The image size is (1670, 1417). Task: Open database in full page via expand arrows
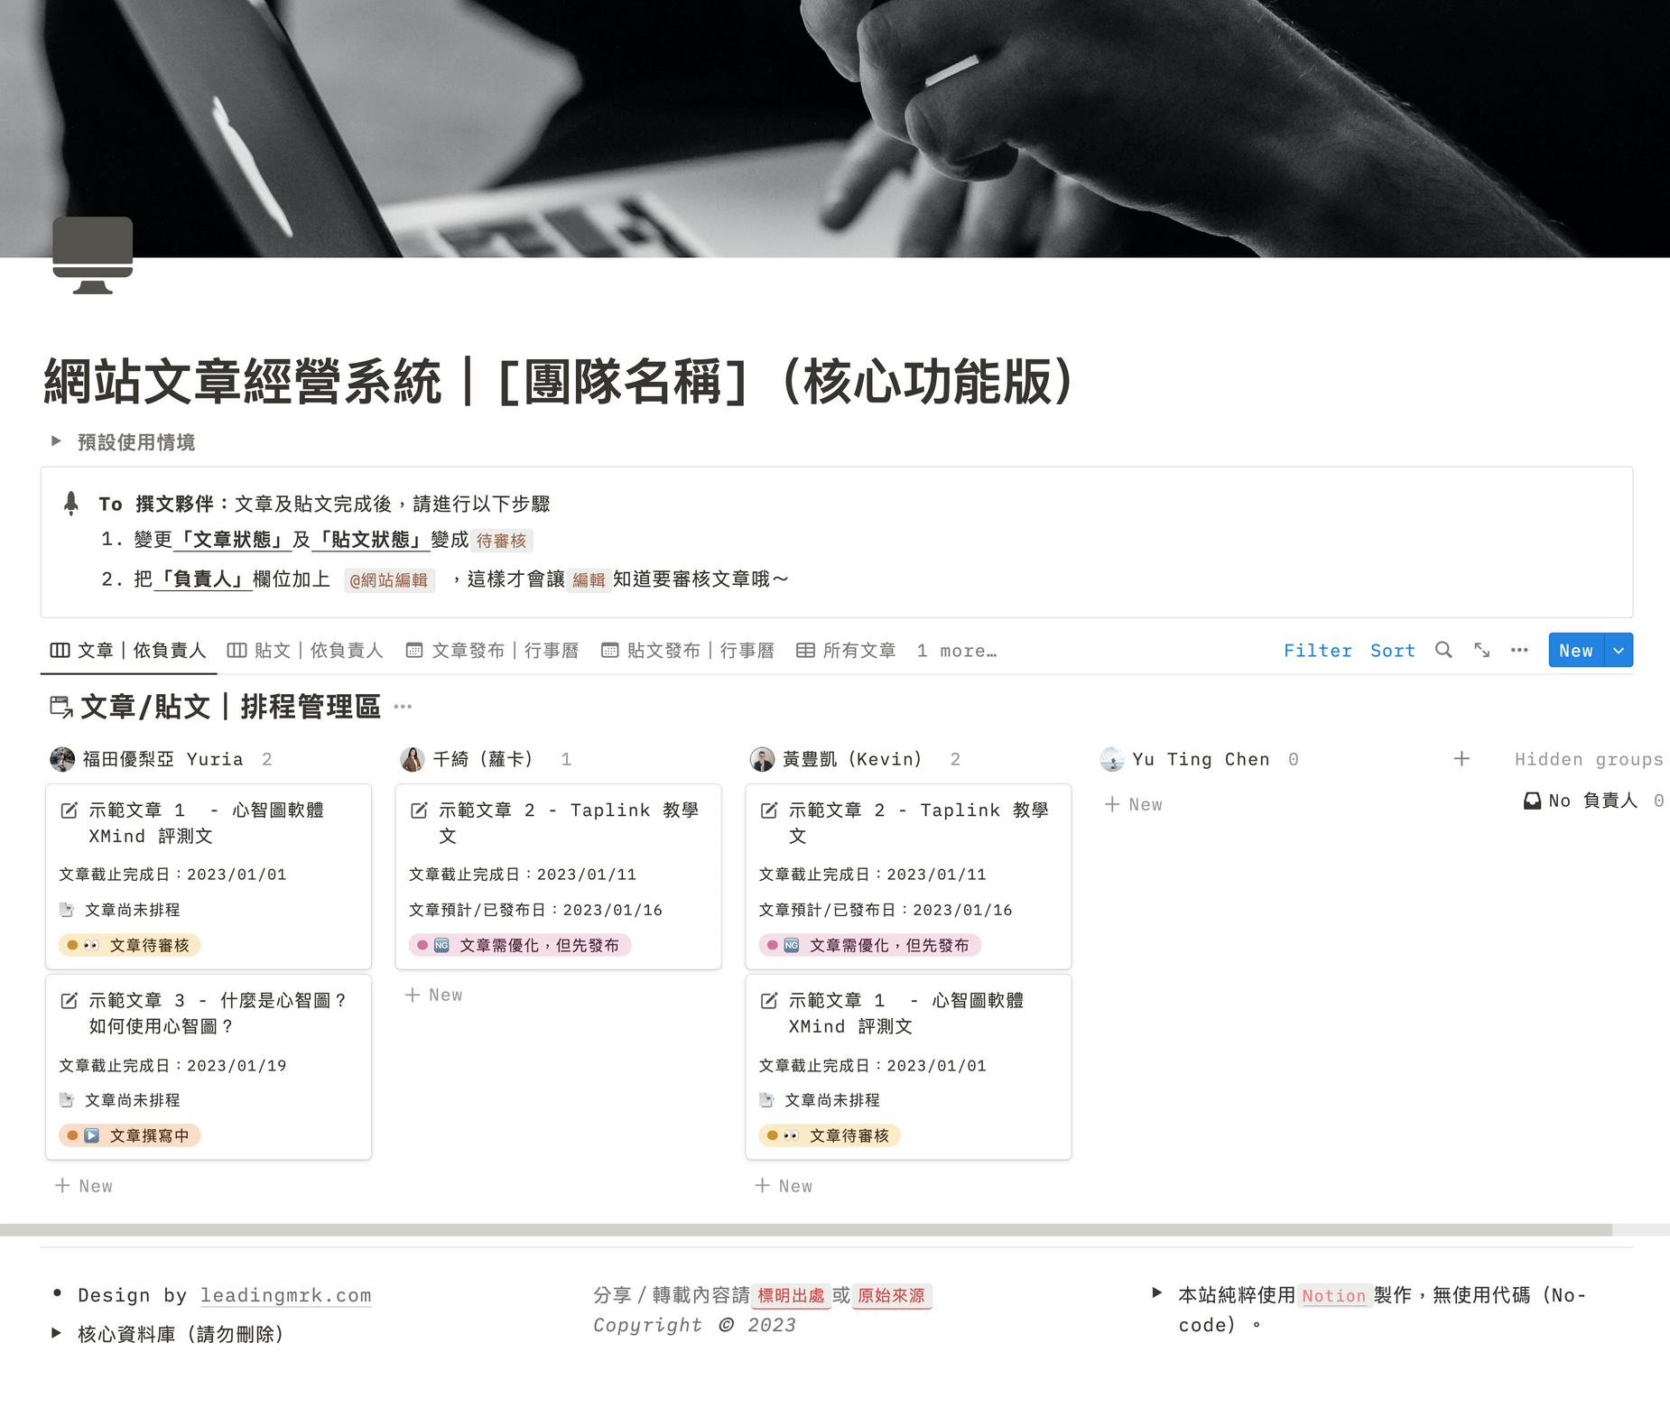tap(1481, 650)
